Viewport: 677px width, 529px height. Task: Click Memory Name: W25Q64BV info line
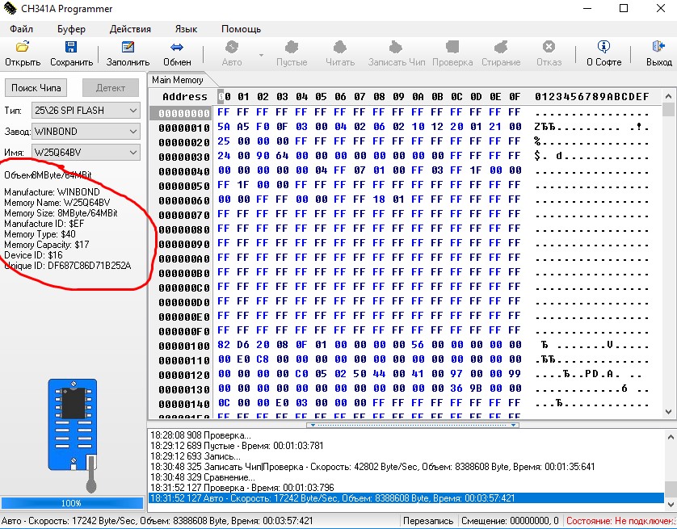57,203
